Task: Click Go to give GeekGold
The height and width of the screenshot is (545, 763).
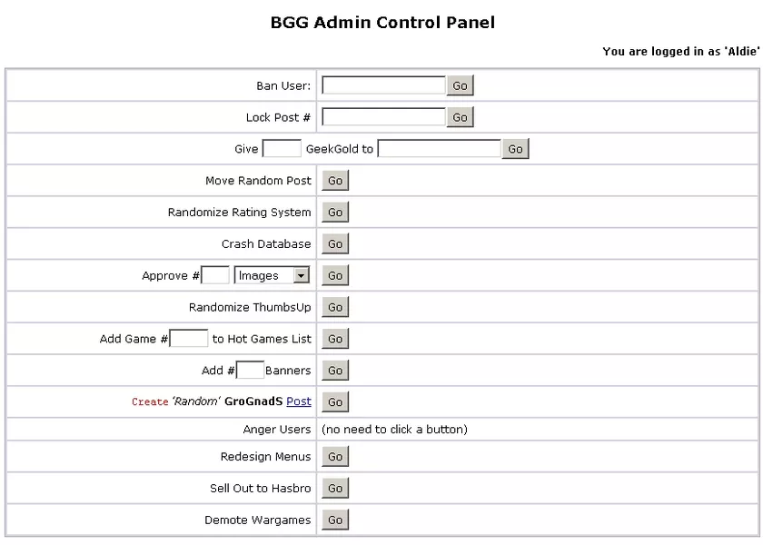Action: [x=516, y=149]
